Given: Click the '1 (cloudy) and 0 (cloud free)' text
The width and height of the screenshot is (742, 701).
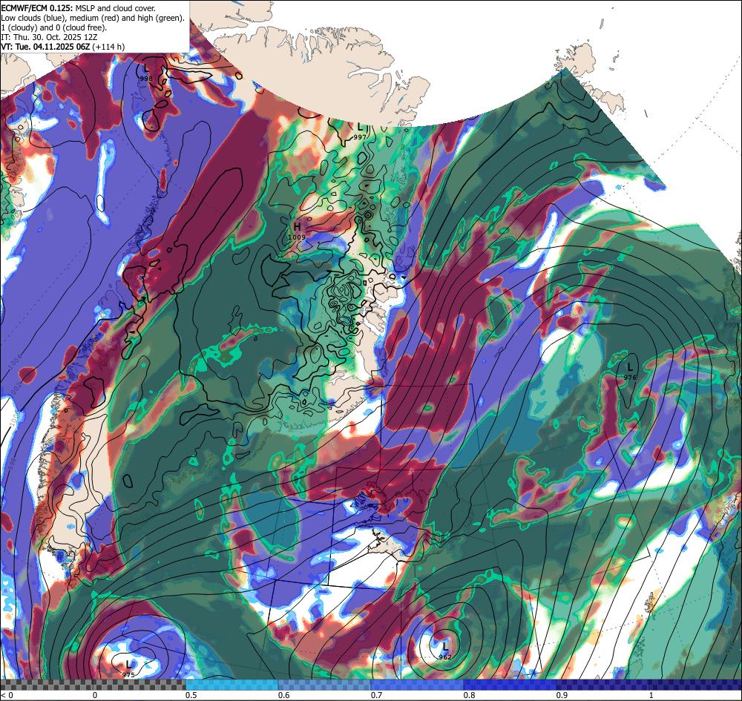Looking at the screenshot, I should tap(54, 27).
